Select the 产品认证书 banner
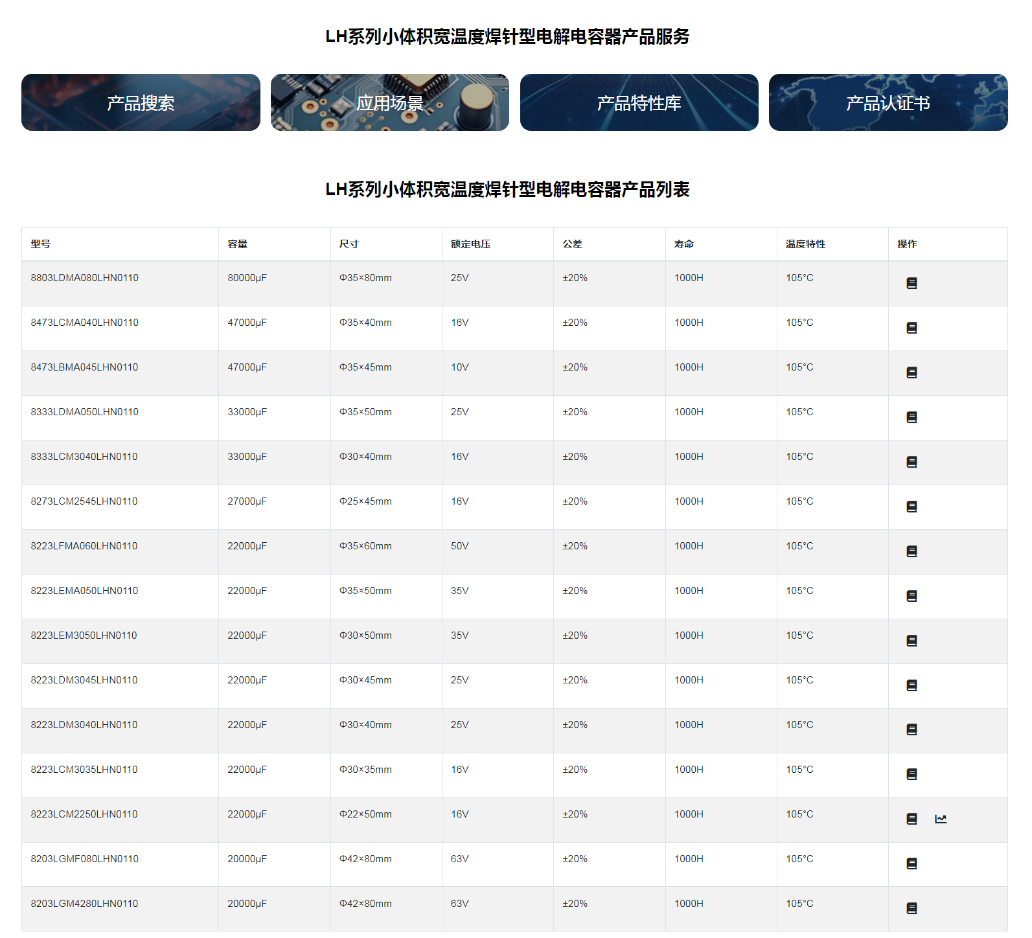Image resolution: width=1032 pixels, height=938 pixels. point(888,102)
